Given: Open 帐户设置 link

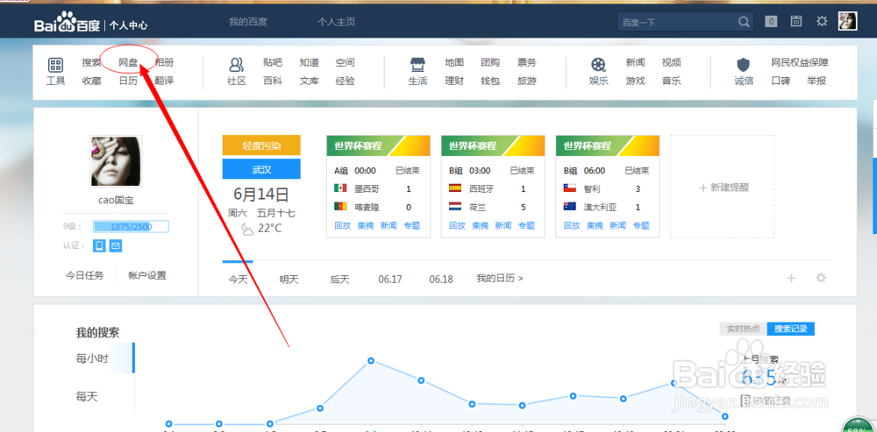Looking at the screenshot, I should [x=147, y=275].
